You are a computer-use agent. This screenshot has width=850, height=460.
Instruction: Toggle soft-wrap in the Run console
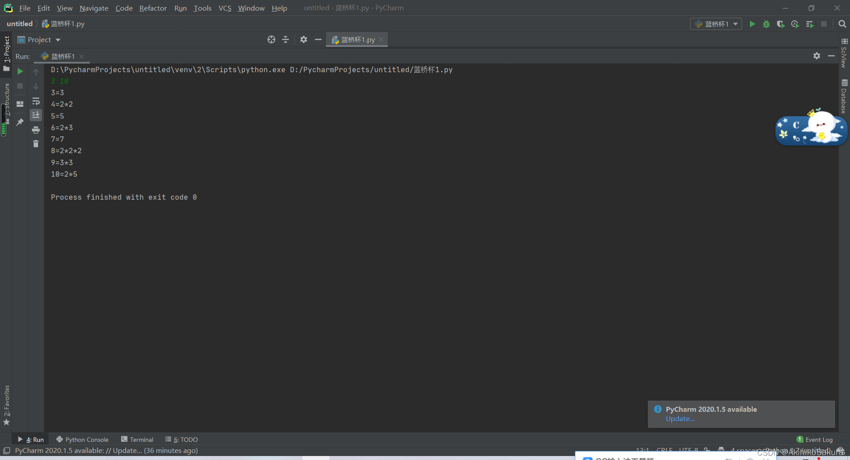[36, 101]
